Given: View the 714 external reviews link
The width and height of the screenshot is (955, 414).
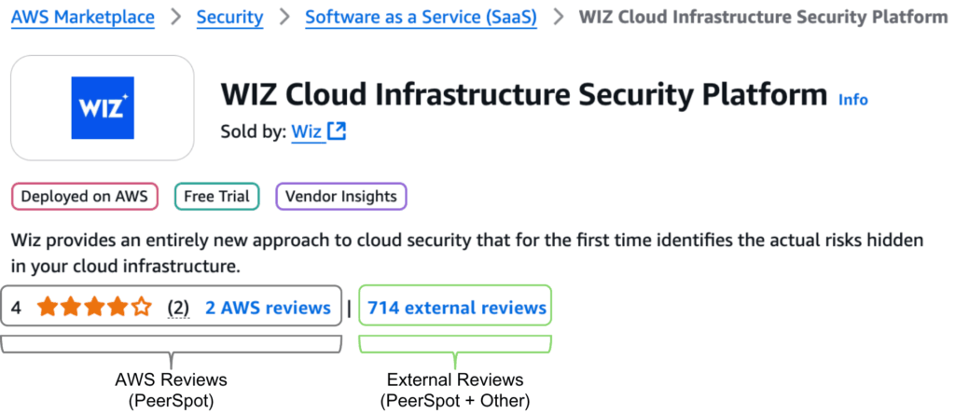Looking at the screenshot, I should (457, 307).
